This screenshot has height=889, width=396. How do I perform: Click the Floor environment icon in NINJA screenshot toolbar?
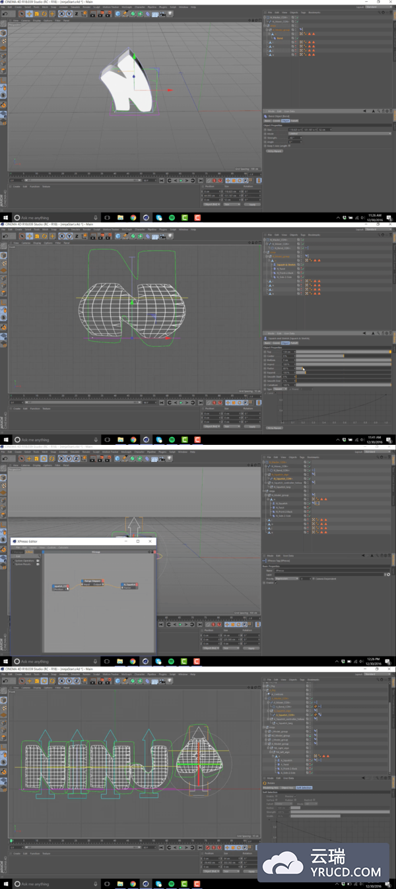(x=154, y=680)
